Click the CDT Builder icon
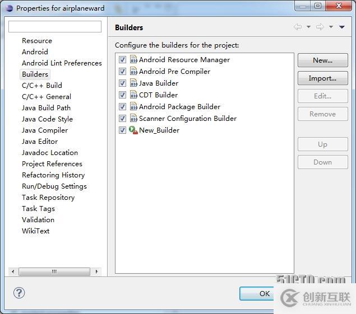 point(133,95)
